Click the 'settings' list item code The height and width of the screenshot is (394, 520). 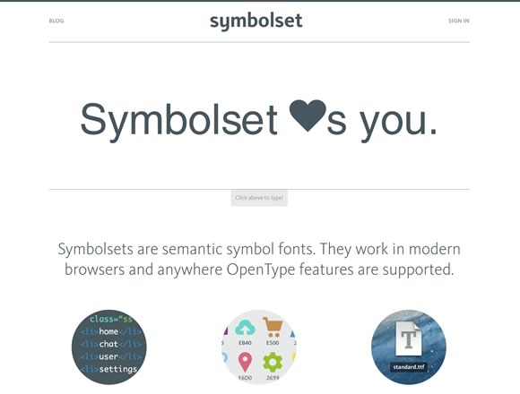tap(118, 370)
